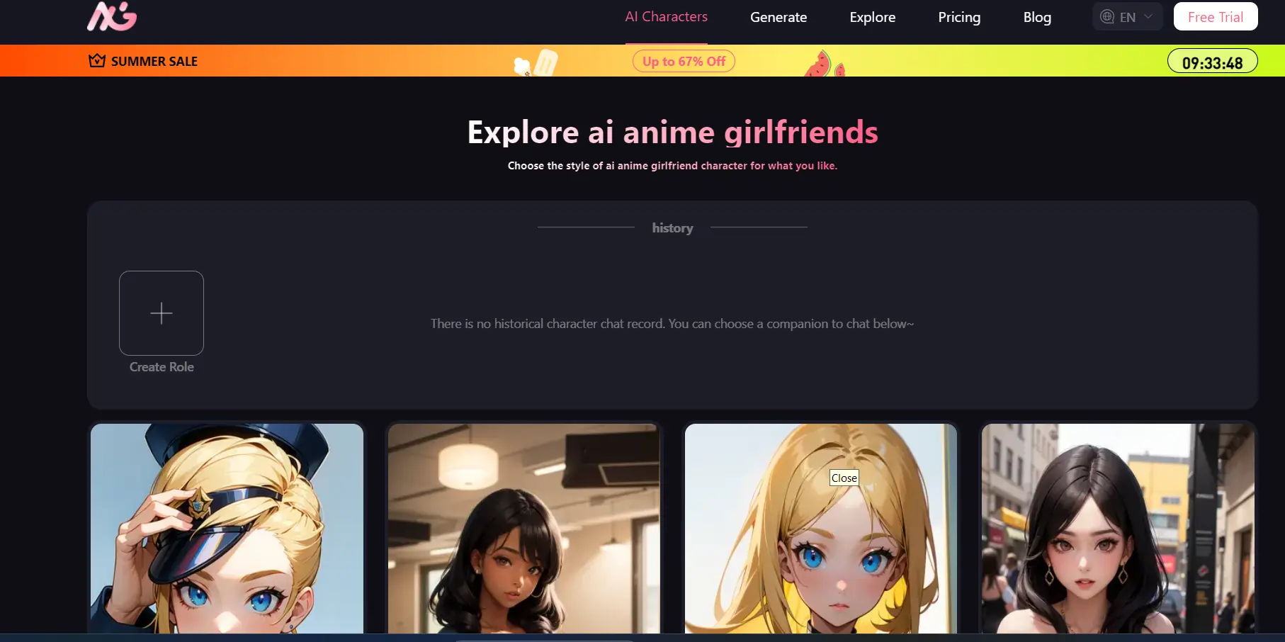Screen dimensions: 1285x642
Task: Start the Free Trial
Action: click(1215, 17)
